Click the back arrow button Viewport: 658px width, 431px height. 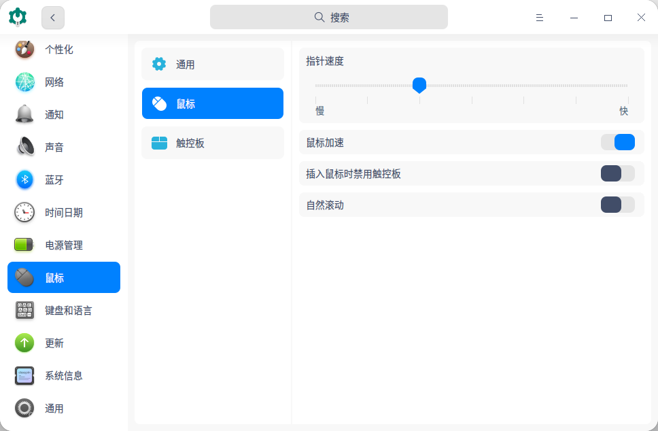pyautogui.click(x=52, y=17)
